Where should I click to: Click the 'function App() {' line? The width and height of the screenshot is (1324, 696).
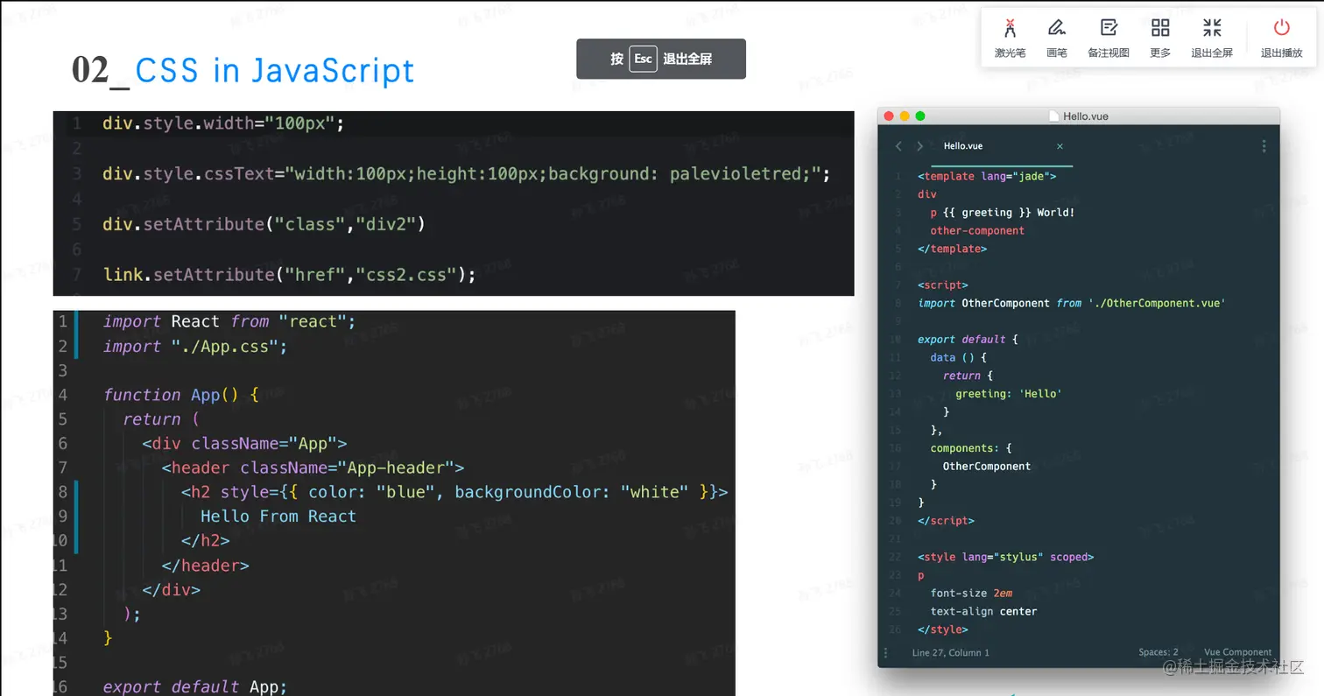[181, 395]
